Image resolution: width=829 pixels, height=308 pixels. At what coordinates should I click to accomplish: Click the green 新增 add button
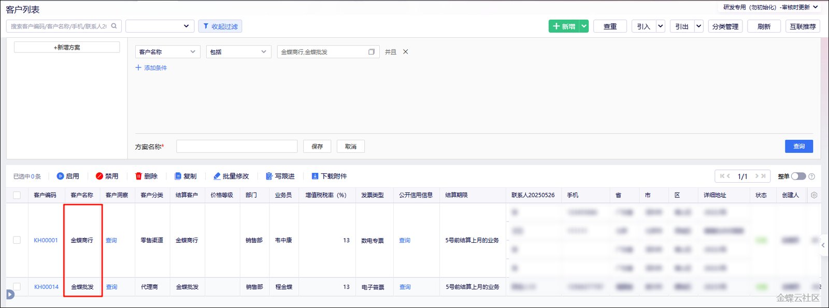coord(564,26)
